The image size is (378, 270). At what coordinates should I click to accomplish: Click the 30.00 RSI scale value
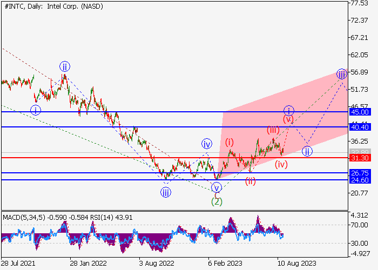point(360,243)
